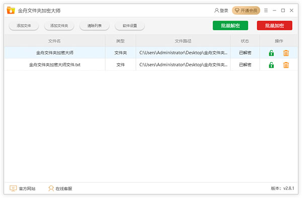Click the 登录 user login icon

coord(216,11)
